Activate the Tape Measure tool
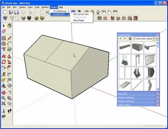Screen dimensions: 168x129 point(4,75)
